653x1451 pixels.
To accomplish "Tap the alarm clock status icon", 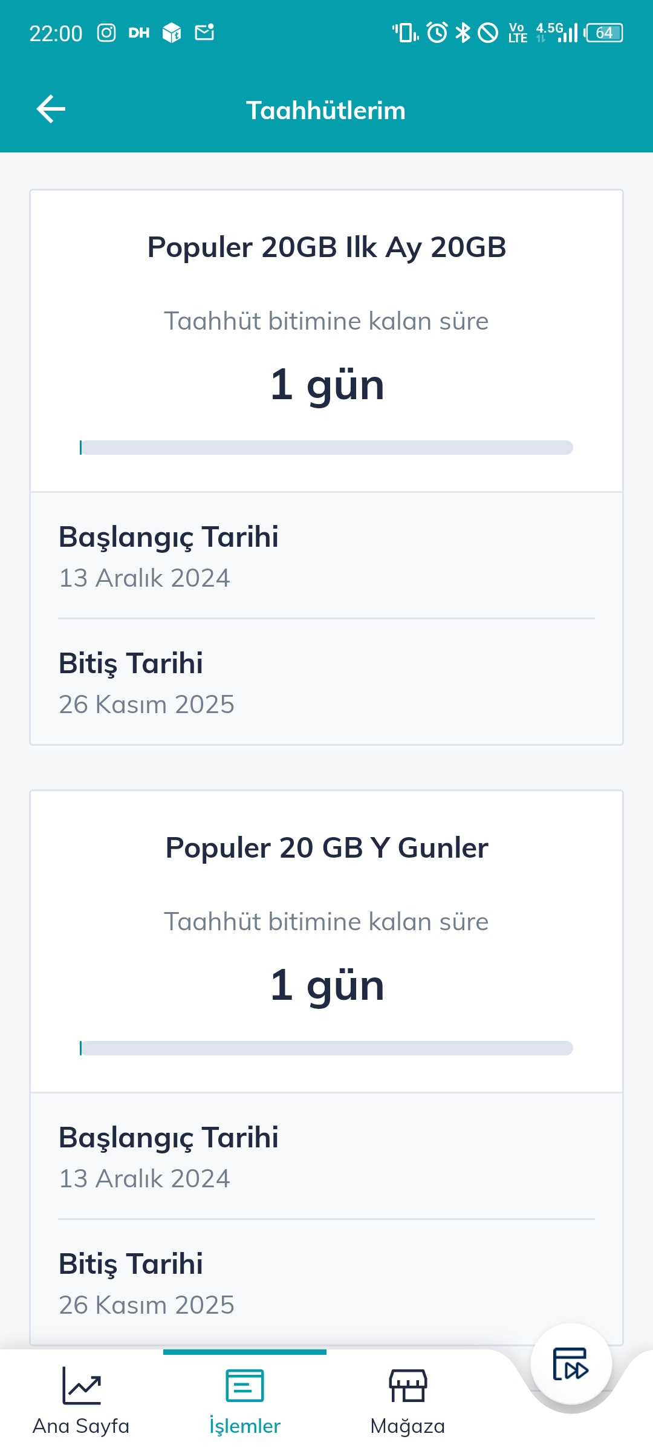I will pyautogui.click(x=437, y=33).
